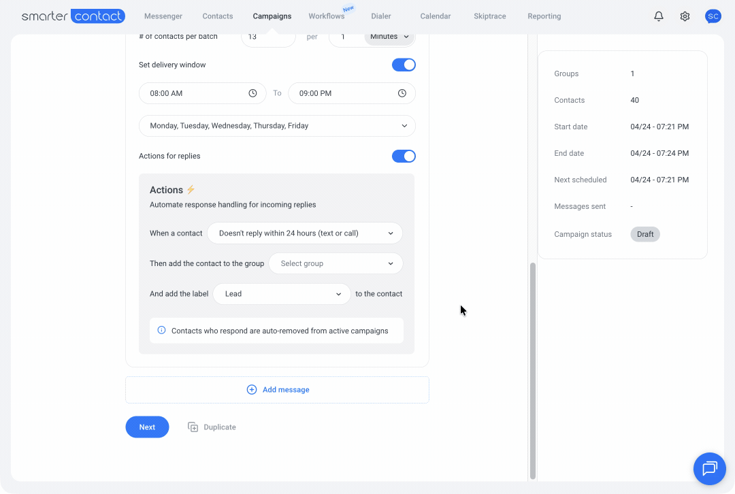Image resolution: width=735 pixels, height=494 pixels.
Task: Turn off Actions for replies toggle
Action: click(x=404, y=156)
